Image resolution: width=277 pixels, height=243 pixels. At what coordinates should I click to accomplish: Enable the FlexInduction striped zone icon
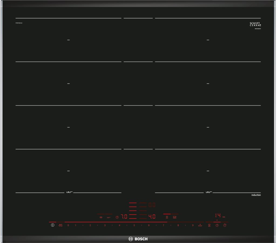click(167, 217)
